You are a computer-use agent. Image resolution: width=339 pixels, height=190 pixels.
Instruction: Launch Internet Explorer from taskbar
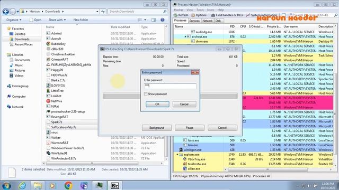tap(22, 185)
